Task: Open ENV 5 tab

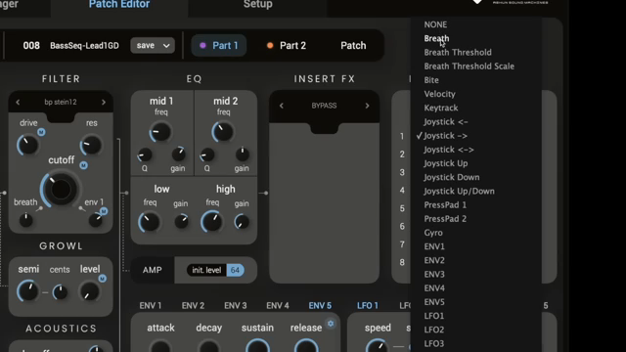Action: pyautogui.click(x=320, y=306)
